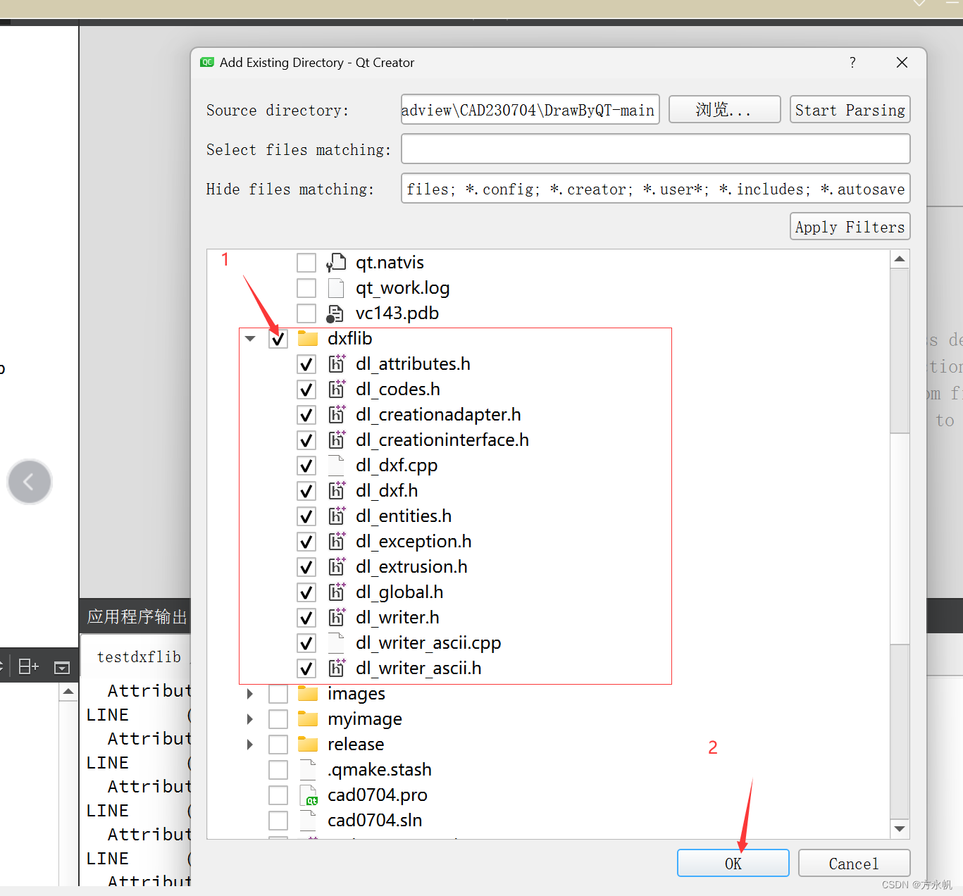Click the dl_global.h header icon

pos(337,592)
